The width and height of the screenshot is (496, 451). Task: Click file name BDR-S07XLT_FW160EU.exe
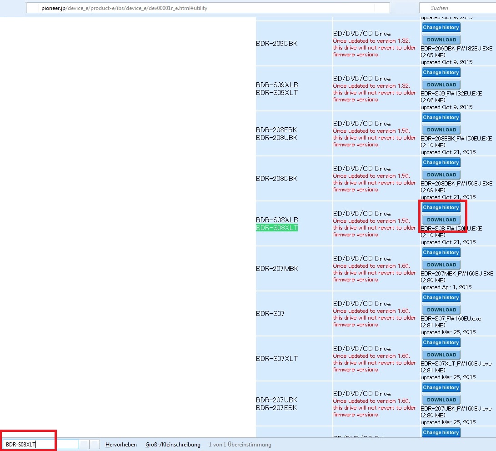[x=456, y=363]
